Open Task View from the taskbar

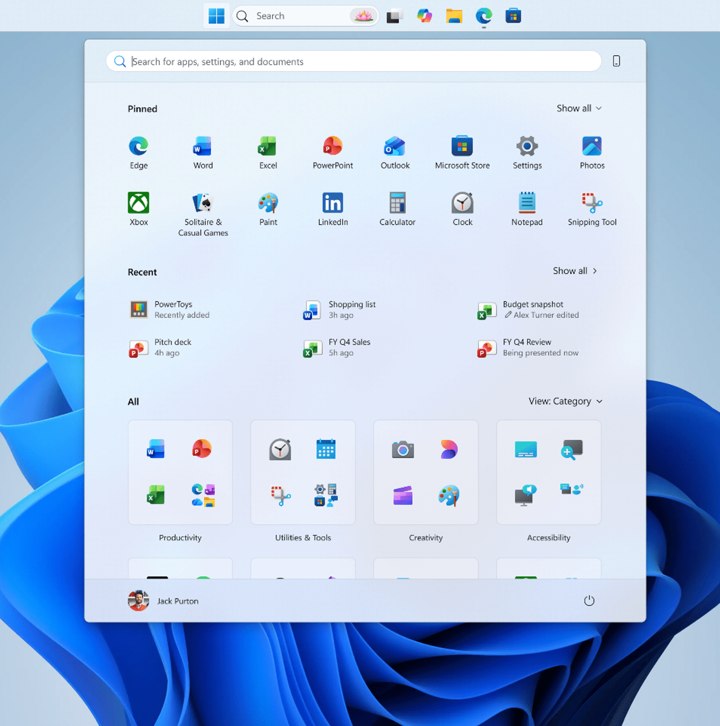pos(394,16)
